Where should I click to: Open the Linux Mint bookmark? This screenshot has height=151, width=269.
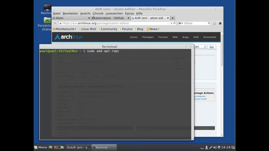87,29
